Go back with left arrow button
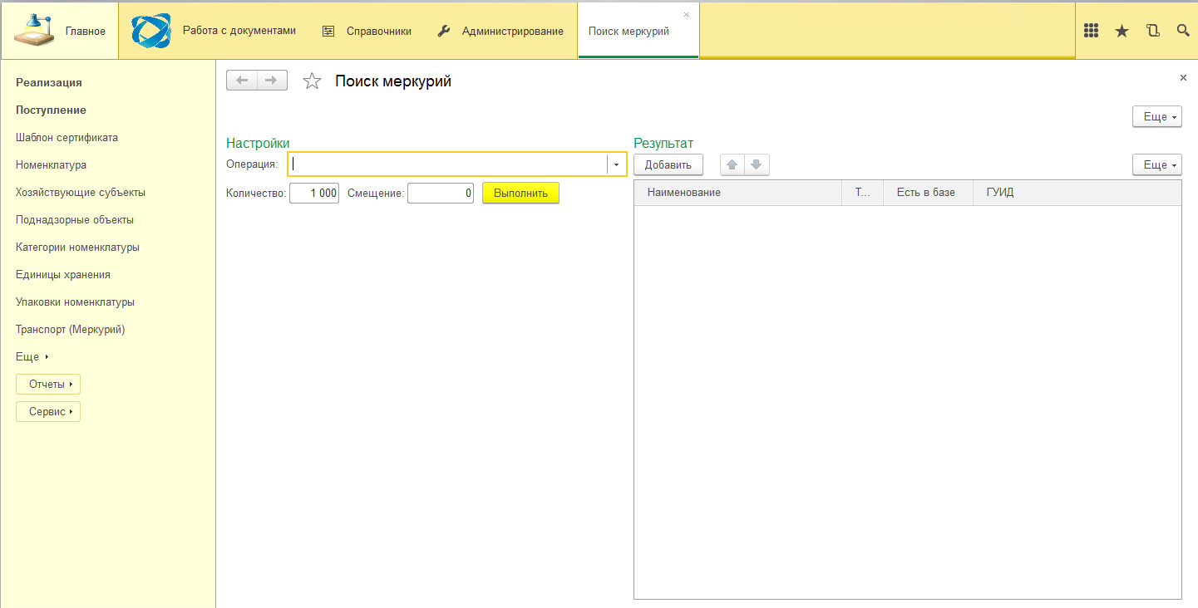 [x=242, y=81]
